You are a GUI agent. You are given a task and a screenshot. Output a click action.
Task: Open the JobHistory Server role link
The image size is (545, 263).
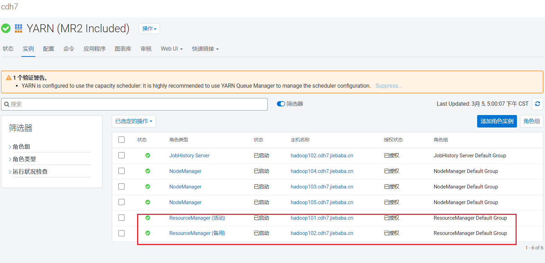click(x=189, y=156)
